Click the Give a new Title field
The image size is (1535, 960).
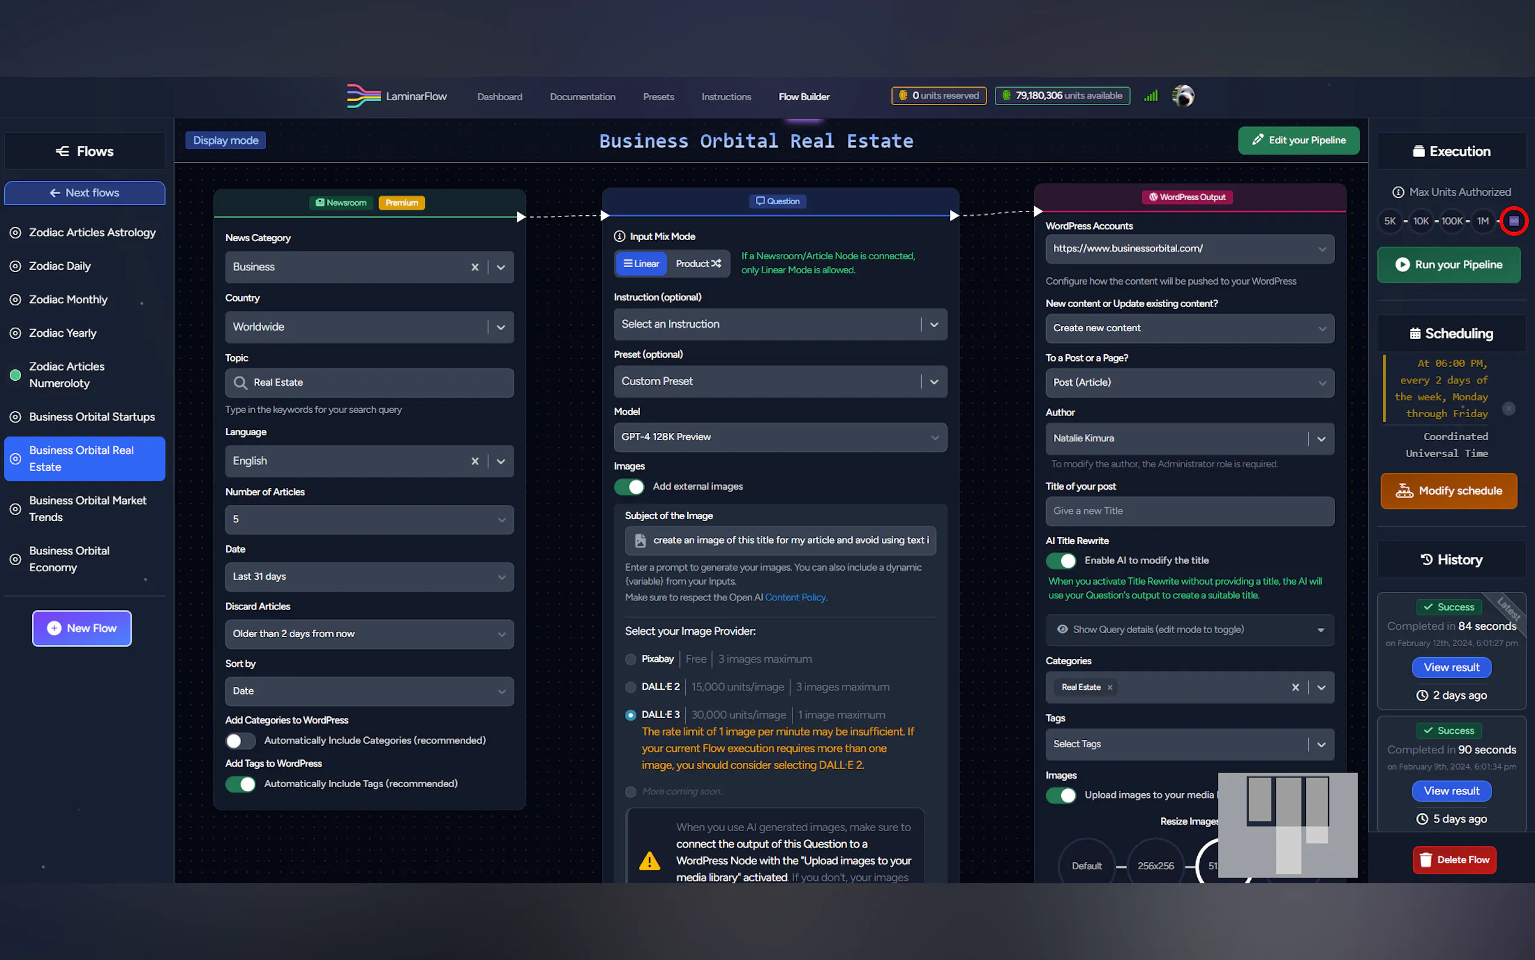coord(1189,511)
